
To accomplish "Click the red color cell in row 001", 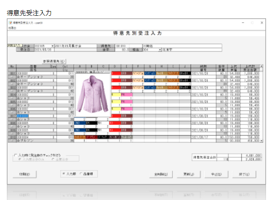I will pos(116,73).
